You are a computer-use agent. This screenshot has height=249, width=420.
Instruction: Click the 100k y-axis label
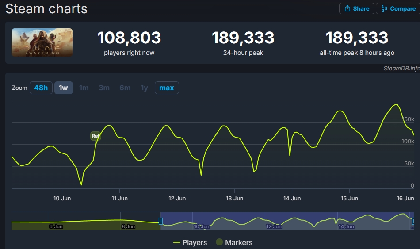pyautogui.click(x=408, y=141)
